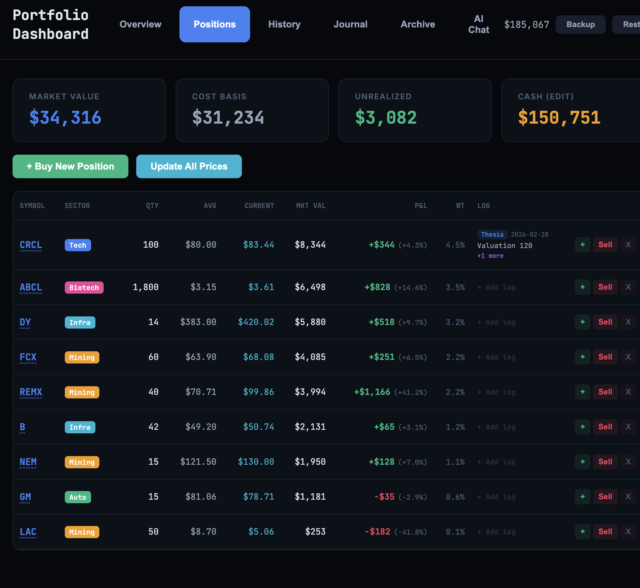Go to the Journal tab
Screen dimensions: 640x588
[350, 24]
